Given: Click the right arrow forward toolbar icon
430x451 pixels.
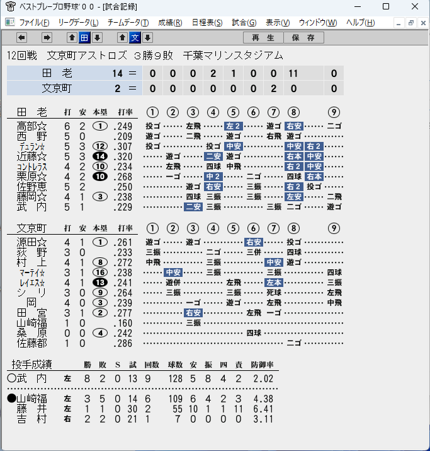Looking at the screenshot, I should coord(47,37).
